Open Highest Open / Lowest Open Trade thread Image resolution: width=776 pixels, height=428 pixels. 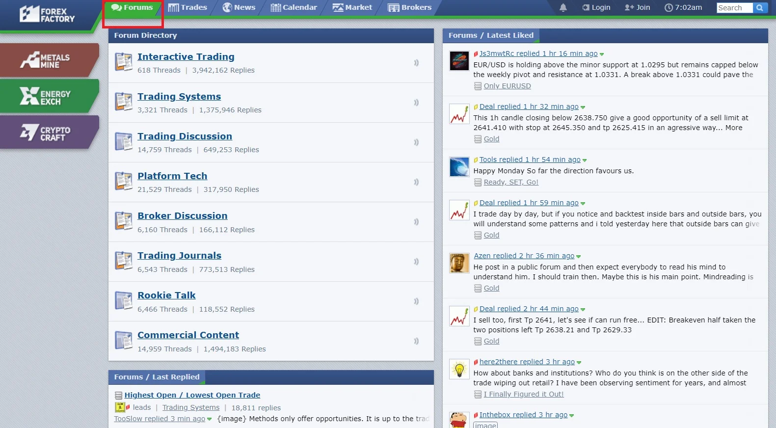tap(192, 395)
